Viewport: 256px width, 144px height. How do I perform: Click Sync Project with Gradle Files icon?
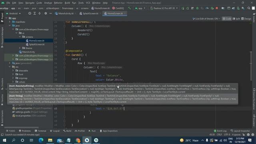pos(233,8)
